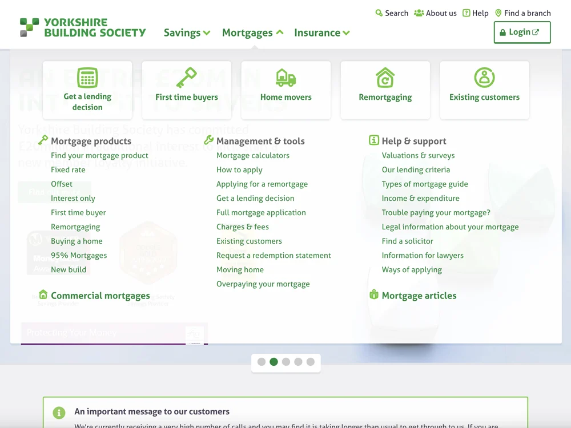Open the Remortgaging card

(x=385, y=90)
